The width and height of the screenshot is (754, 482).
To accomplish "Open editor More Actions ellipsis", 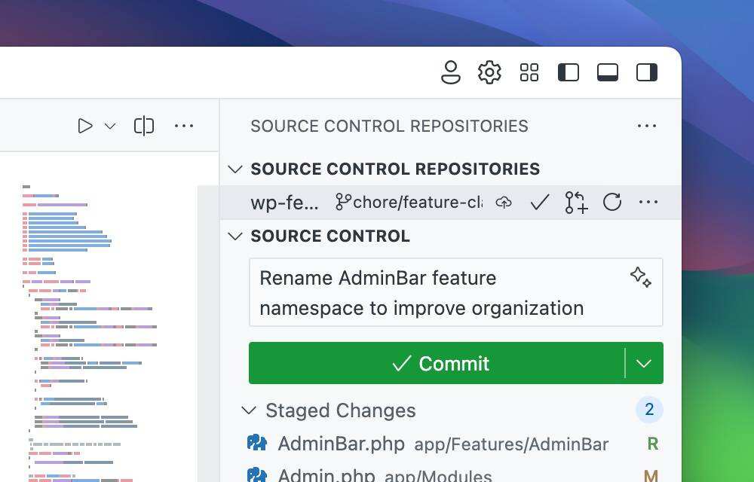I will click(x=184, y=126).
